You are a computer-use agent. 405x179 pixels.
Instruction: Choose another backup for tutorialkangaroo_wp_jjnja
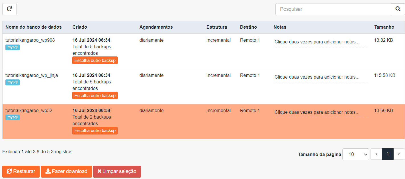click(95, 96)
